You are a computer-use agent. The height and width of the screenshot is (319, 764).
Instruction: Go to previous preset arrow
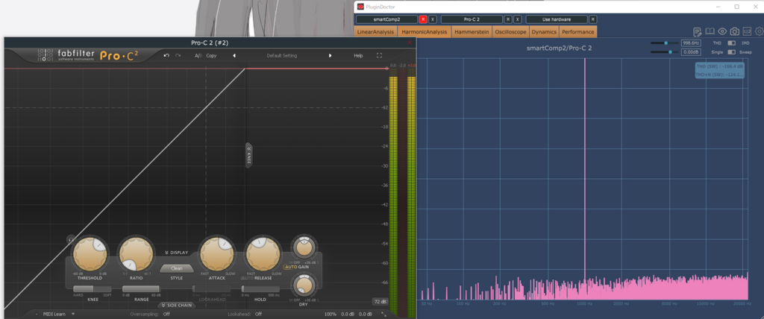click(x=234, y=55)
